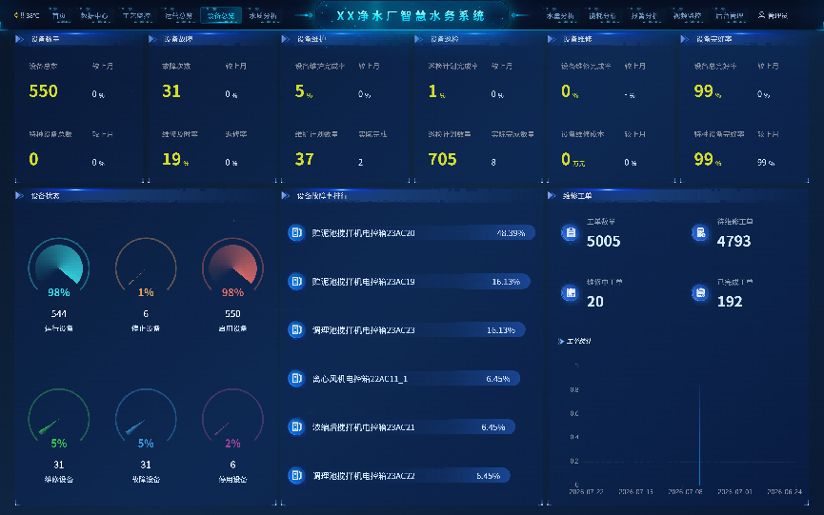
Task: Click the device icon for 贮泥池搅拌机电控箱23AC19
Action: (296, 282)
